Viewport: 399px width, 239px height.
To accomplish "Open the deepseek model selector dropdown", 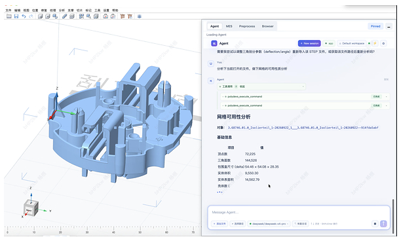I will [269, 224].
